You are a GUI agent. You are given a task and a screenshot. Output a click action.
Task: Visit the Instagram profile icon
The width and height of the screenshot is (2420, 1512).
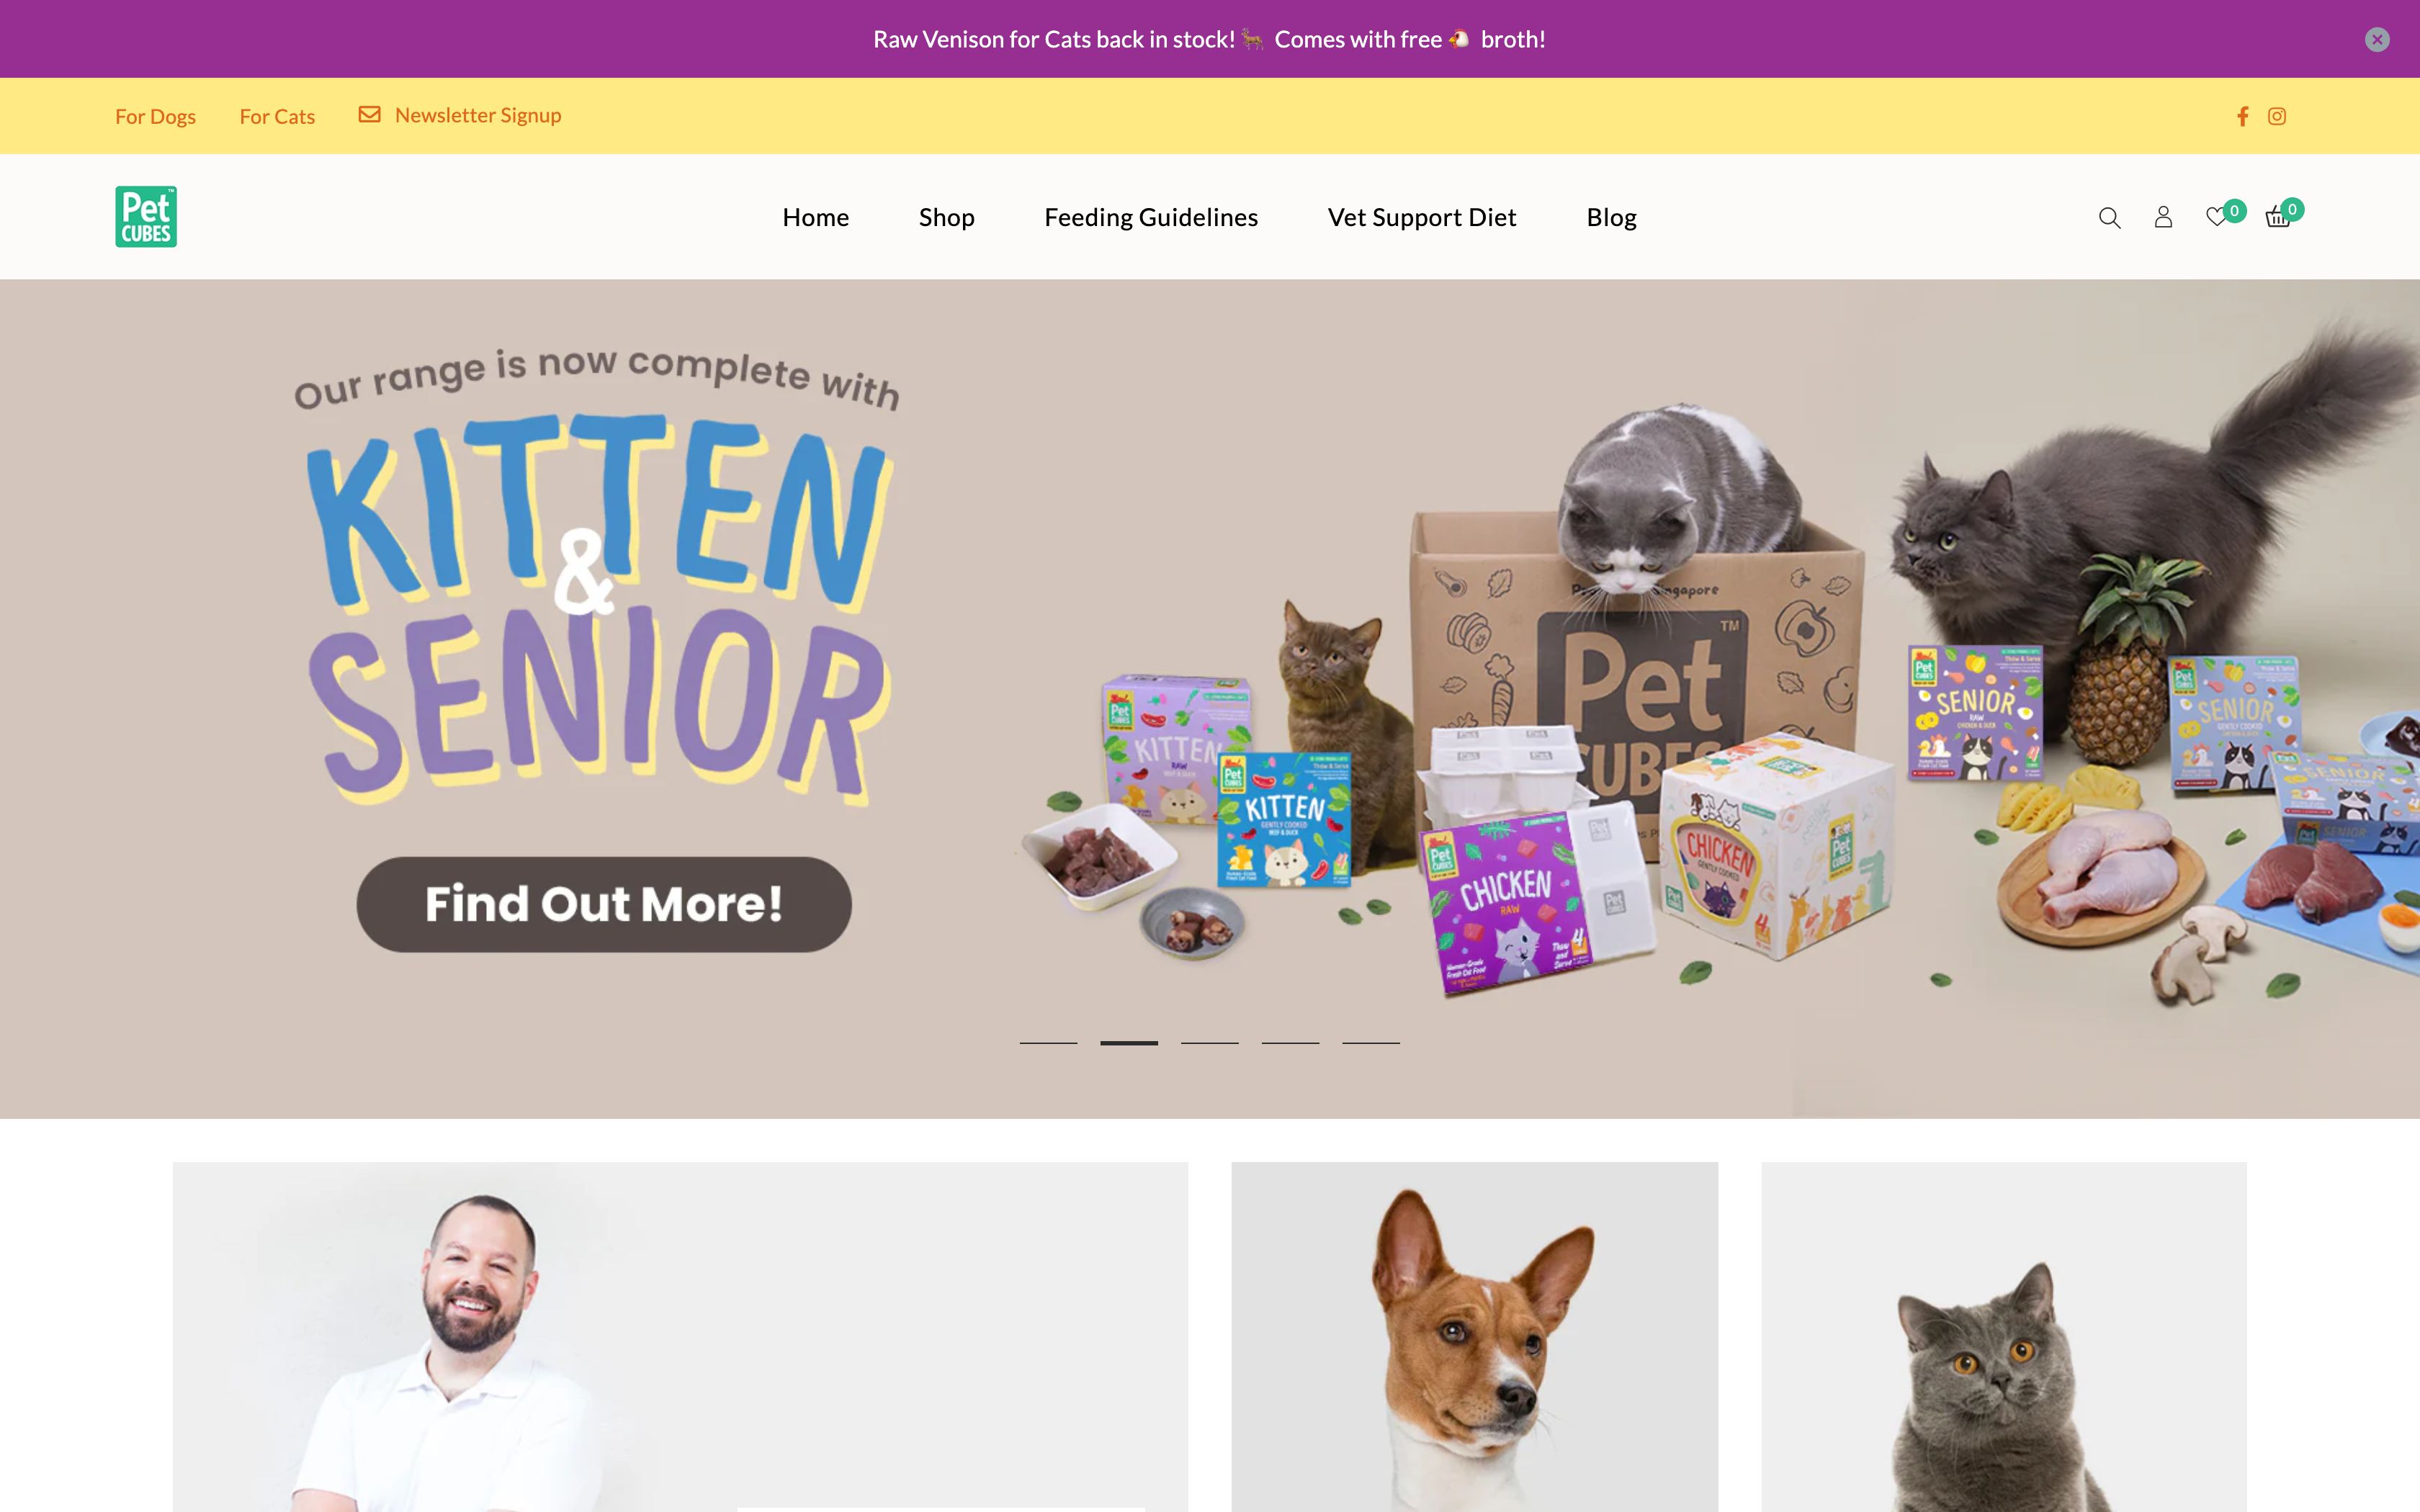pyautogui.click(x=2277, y=116)
